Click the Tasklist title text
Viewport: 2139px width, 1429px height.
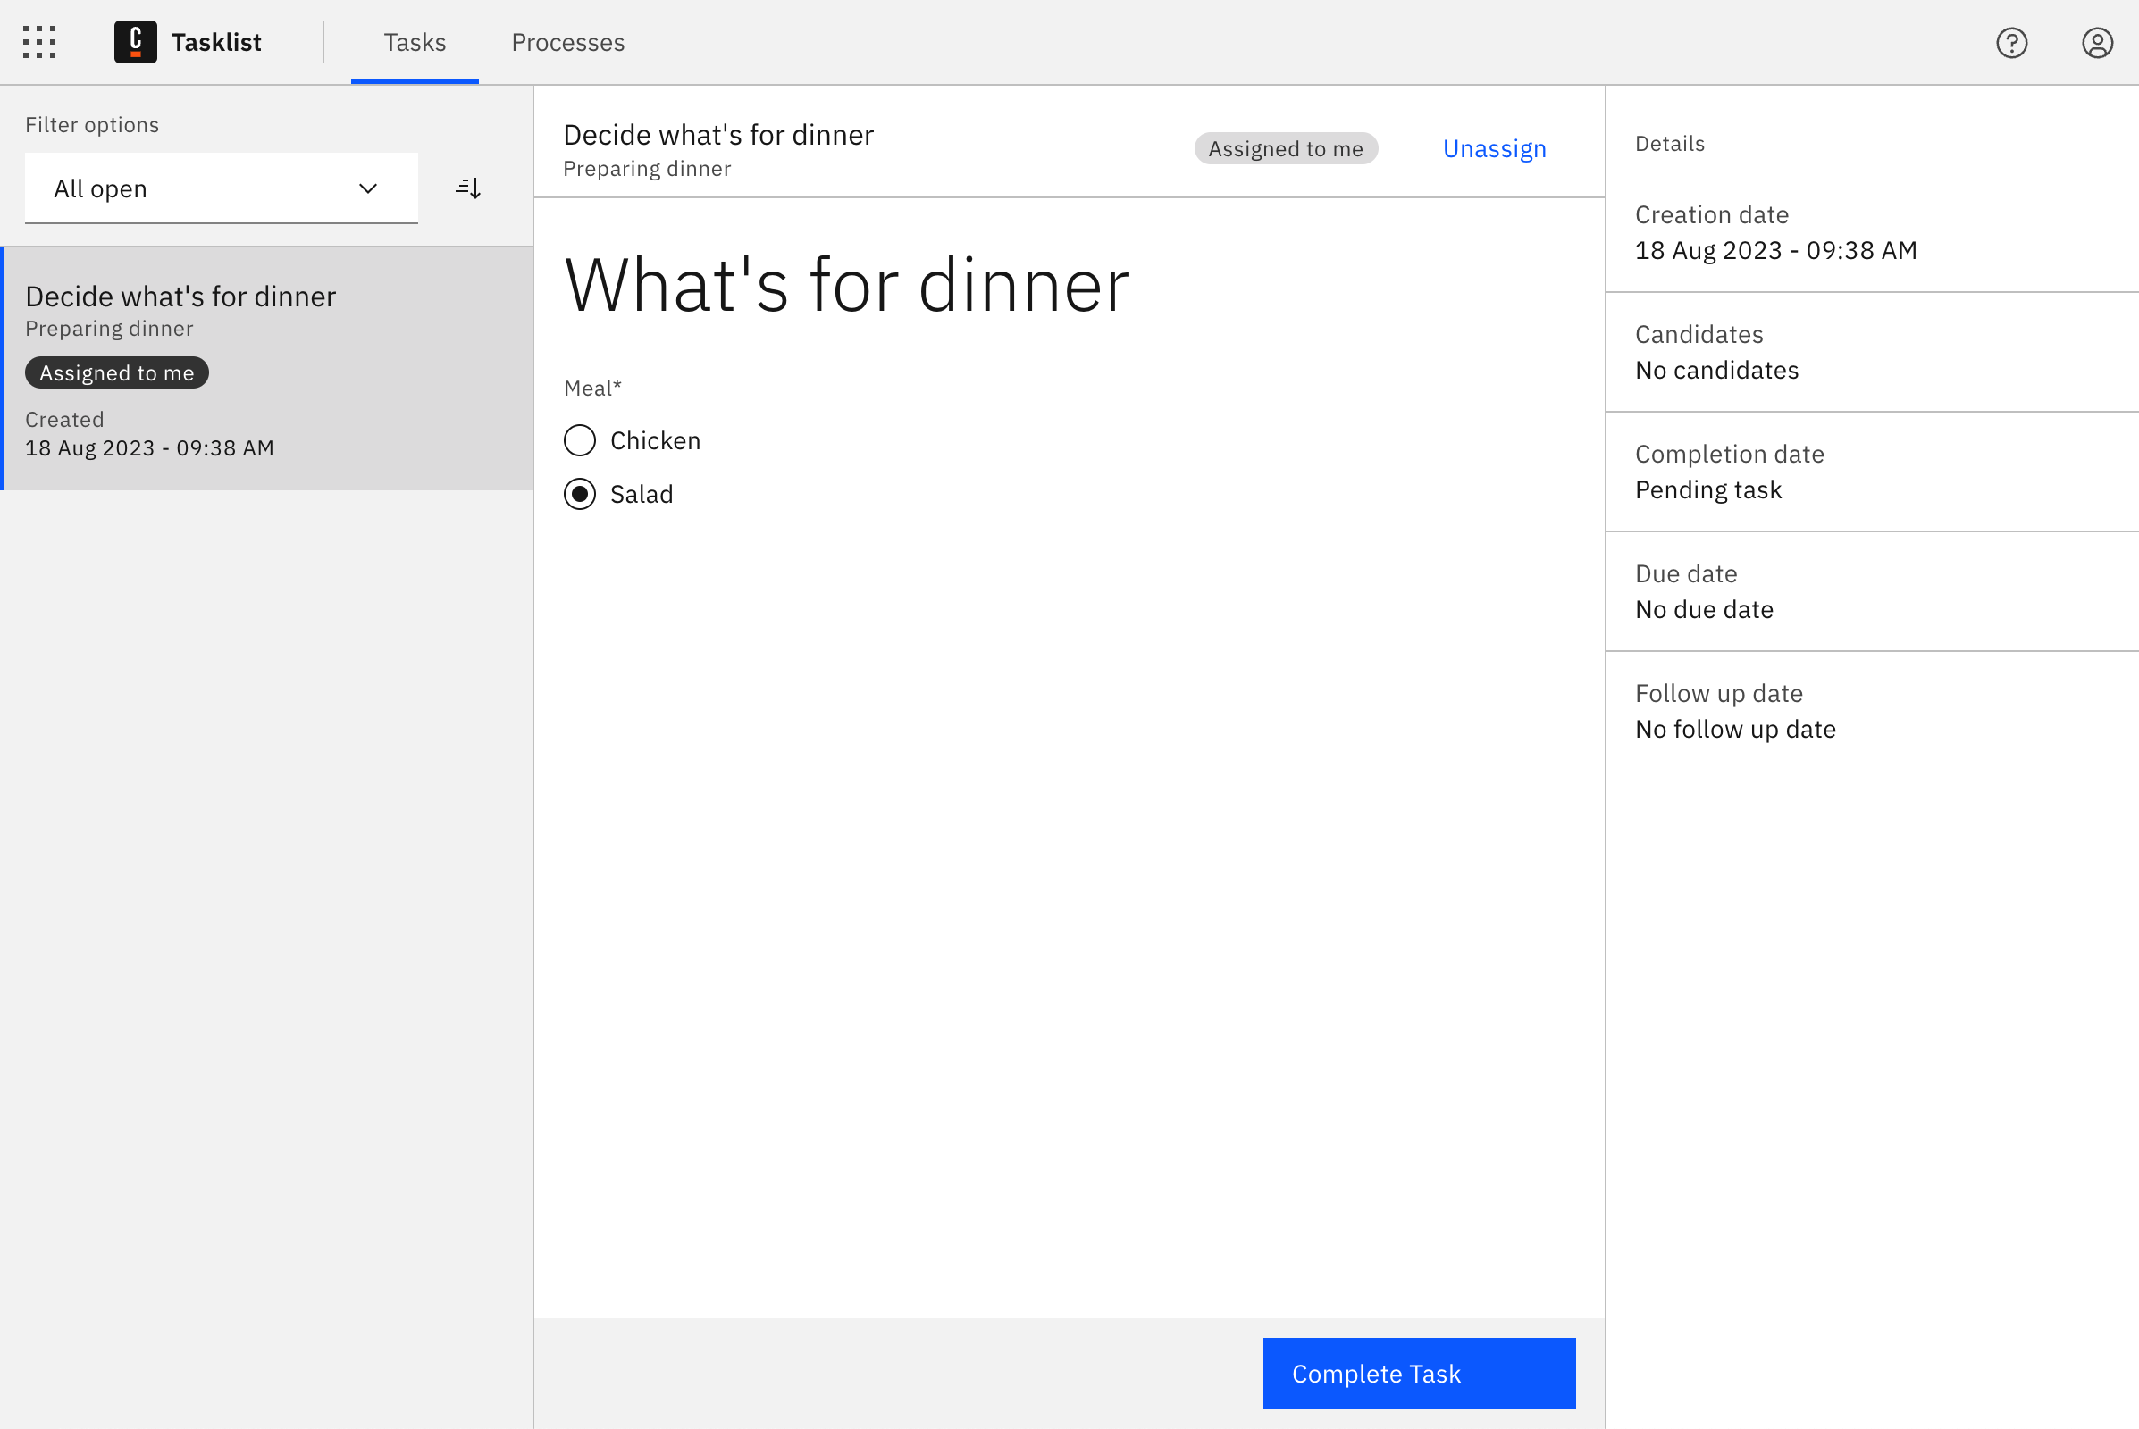216,42
